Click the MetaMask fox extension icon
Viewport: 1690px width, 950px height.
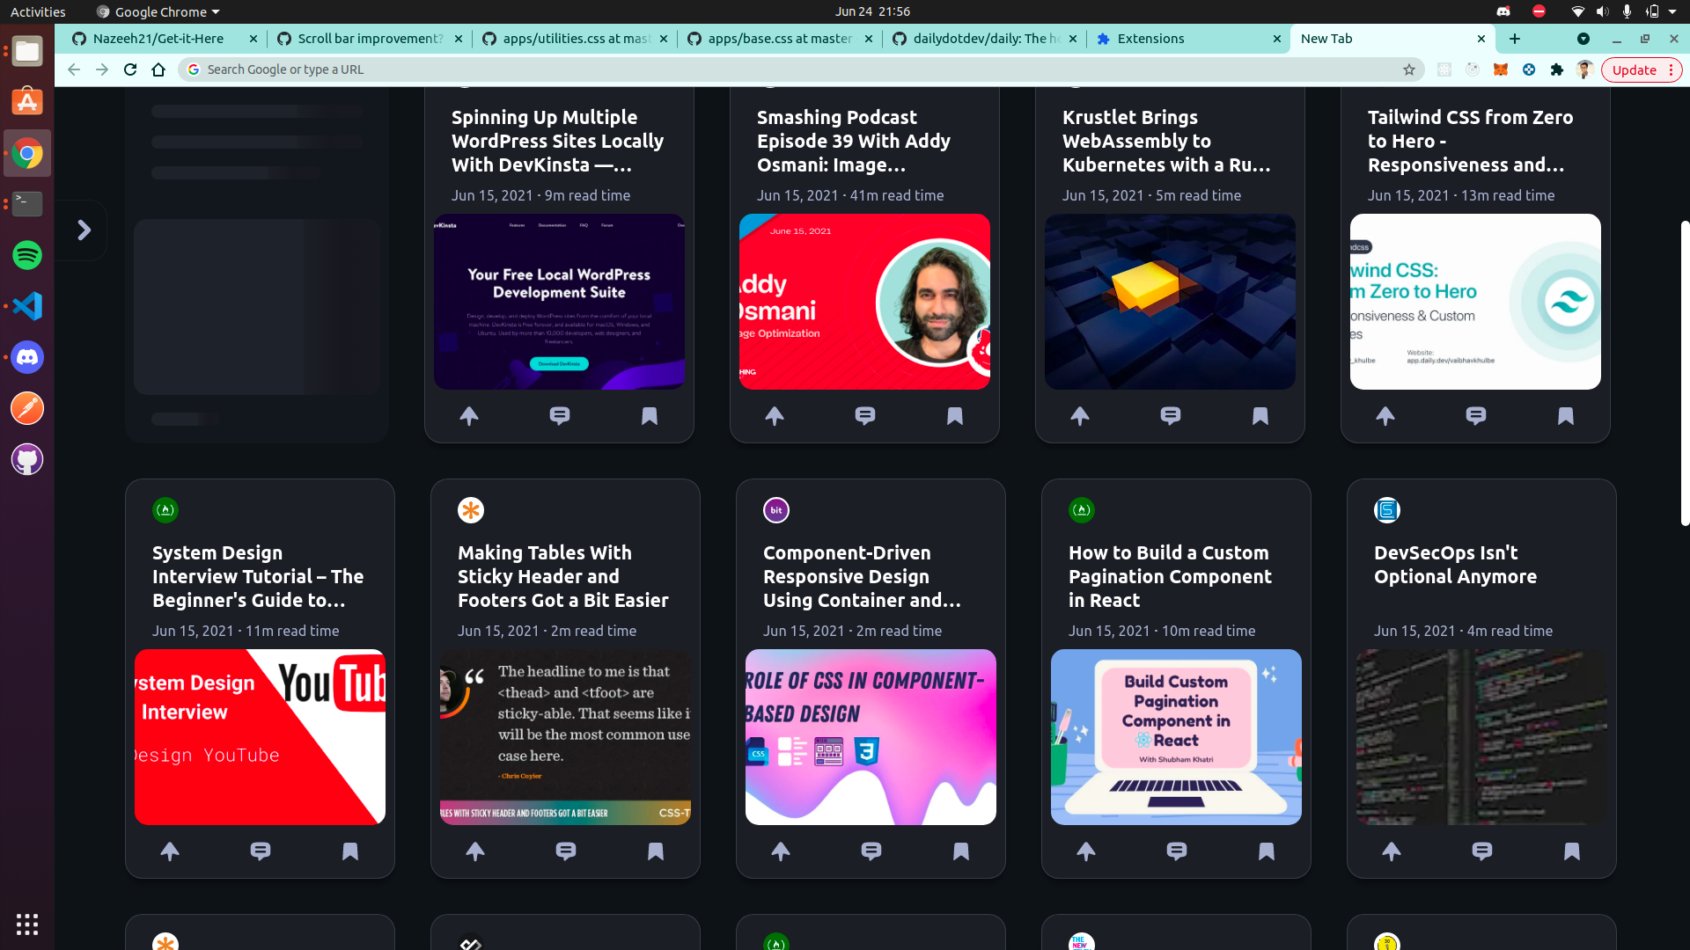[x=1501, y=69]
